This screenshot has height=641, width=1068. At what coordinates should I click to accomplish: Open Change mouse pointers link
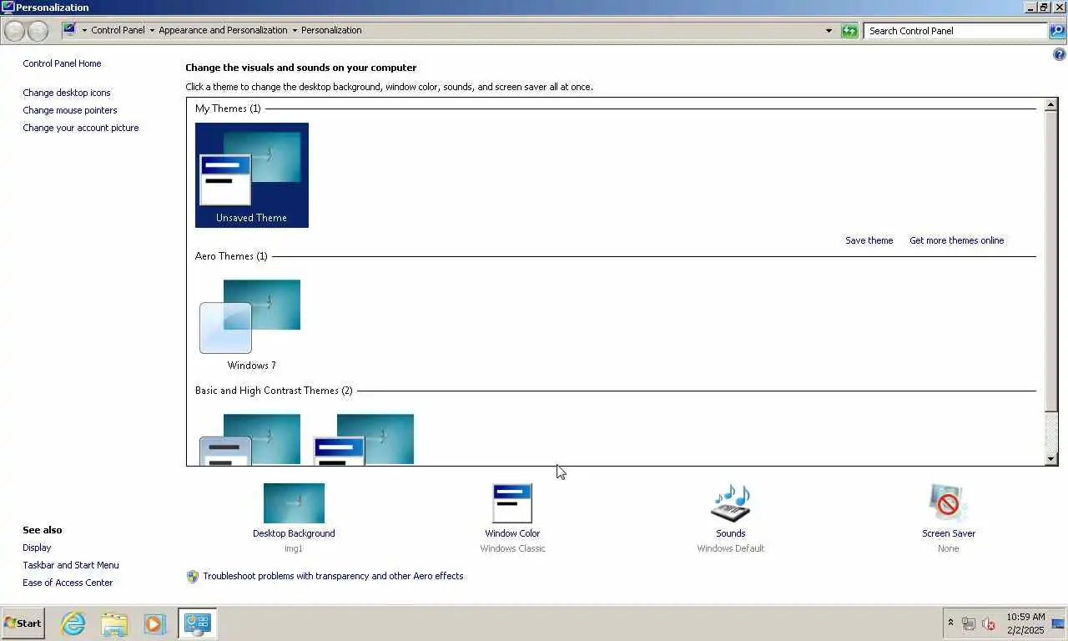click(x=70, y=110)
